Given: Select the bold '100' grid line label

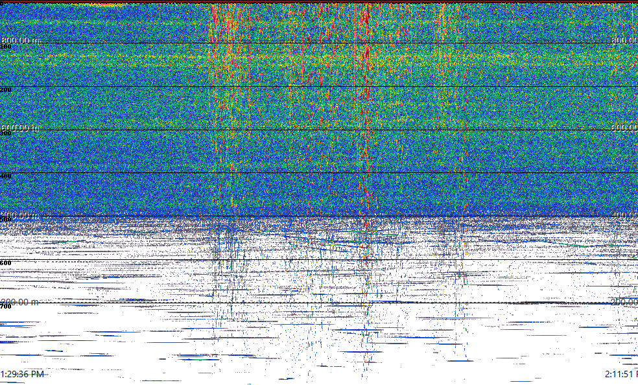Looking at the screenshot, I should pos(6,47).
